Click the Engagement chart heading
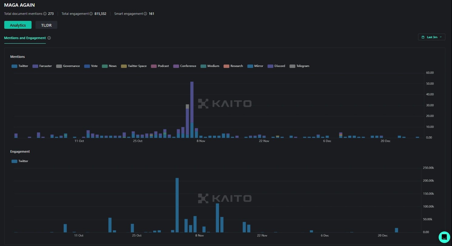 click(20, 151)
